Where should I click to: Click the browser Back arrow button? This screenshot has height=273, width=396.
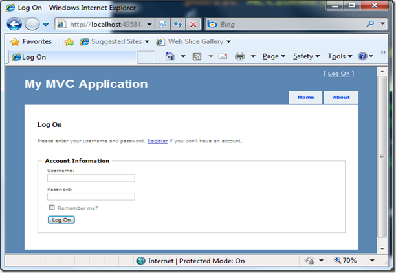click(14, 25)
